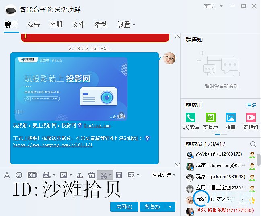Select the screenshot scissors tool
This screenshot has height=216, width=261.
pyautogui.click(x=104, y=175)
